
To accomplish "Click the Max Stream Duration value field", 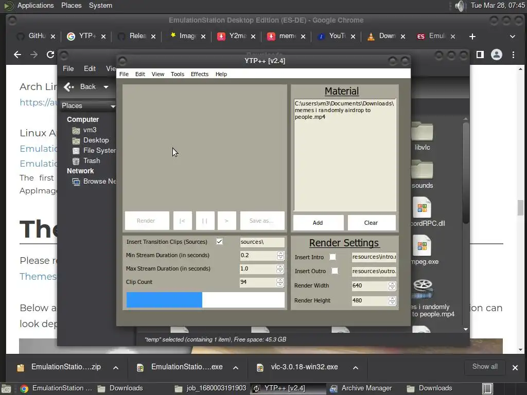I will tap(258, 268).
